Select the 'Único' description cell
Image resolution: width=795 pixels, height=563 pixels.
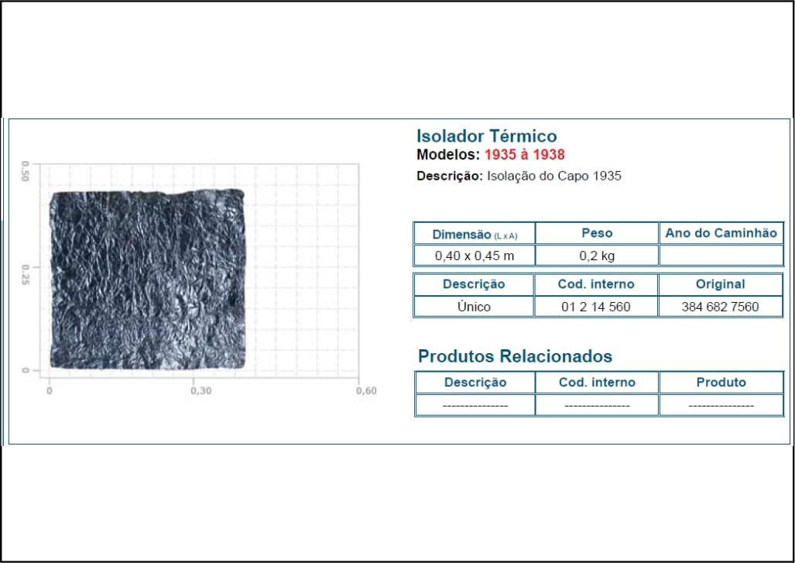pyautogui.click(x=474, y=307)
